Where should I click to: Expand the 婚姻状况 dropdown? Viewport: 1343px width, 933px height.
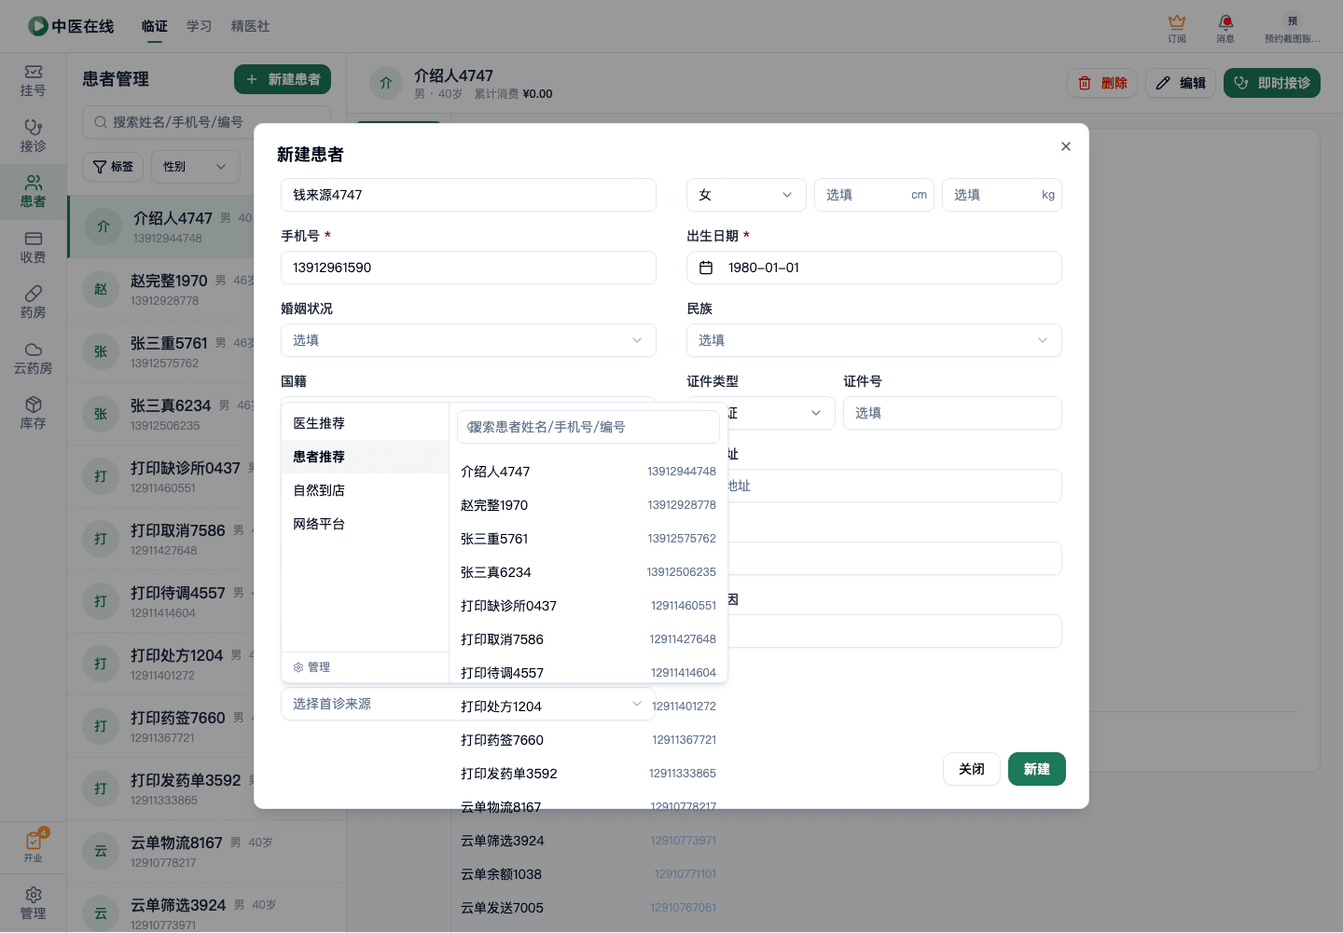[468, 340]
